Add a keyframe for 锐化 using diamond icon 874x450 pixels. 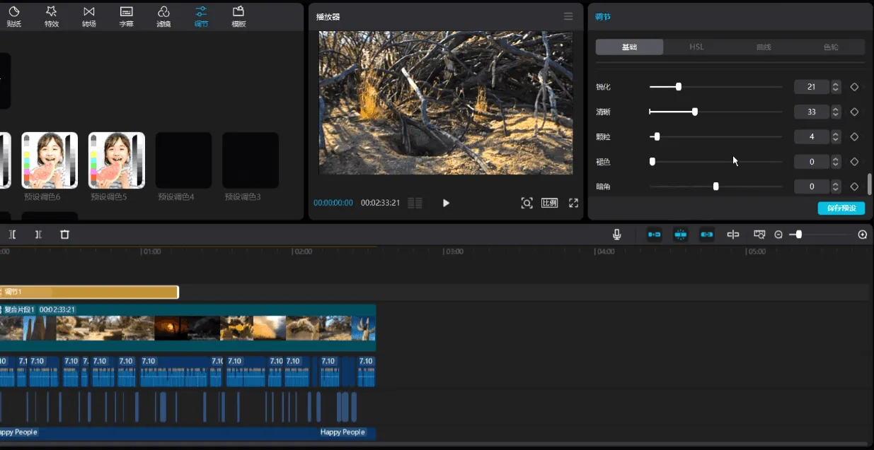[854, 87]
